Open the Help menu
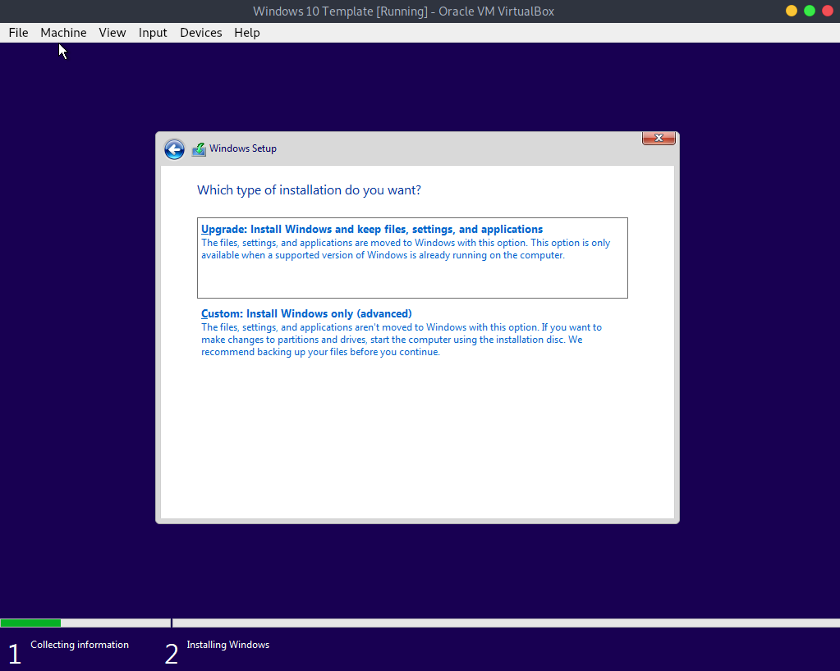Image resolution: width=840 pixels, height=671 pixels. [247, 33]
